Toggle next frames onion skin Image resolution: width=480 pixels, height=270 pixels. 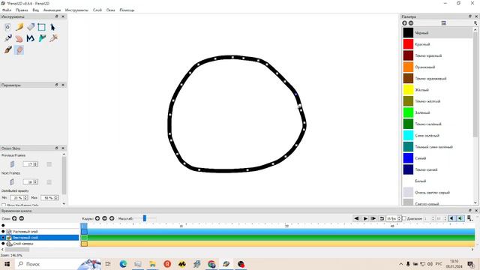pyautogui.click(x=12, y=181)
